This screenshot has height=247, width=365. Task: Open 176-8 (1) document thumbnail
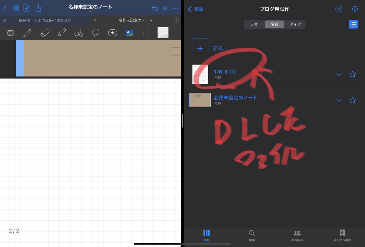(200, 74)
